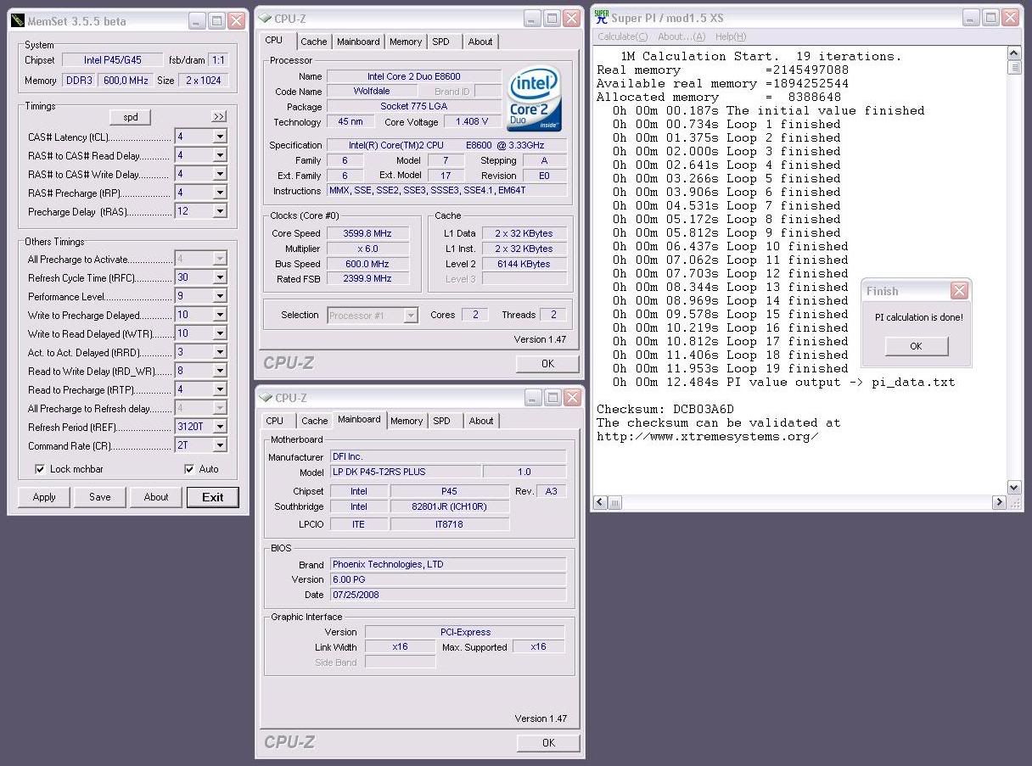Switch to CPU tab in lower CPU-Z
The height and width of the screenshot is (766, 1032).
(x=275, y=421)
